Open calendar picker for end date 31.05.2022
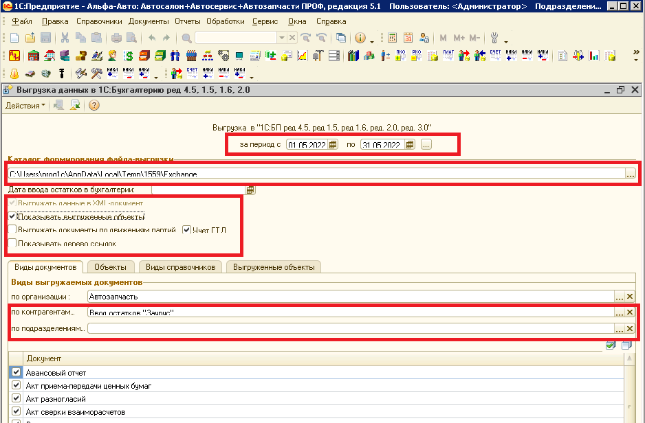645x423 pixels. [x=410, y=145]
